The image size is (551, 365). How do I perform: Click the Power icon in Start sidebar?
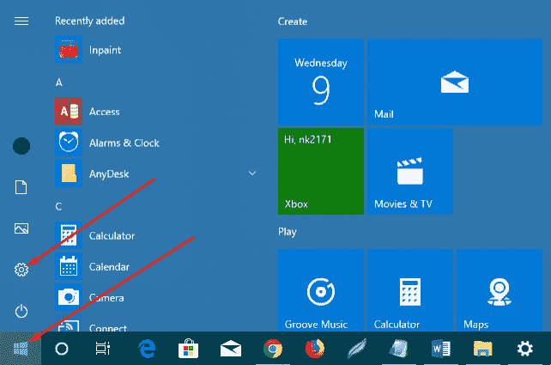tap(21, 311)
